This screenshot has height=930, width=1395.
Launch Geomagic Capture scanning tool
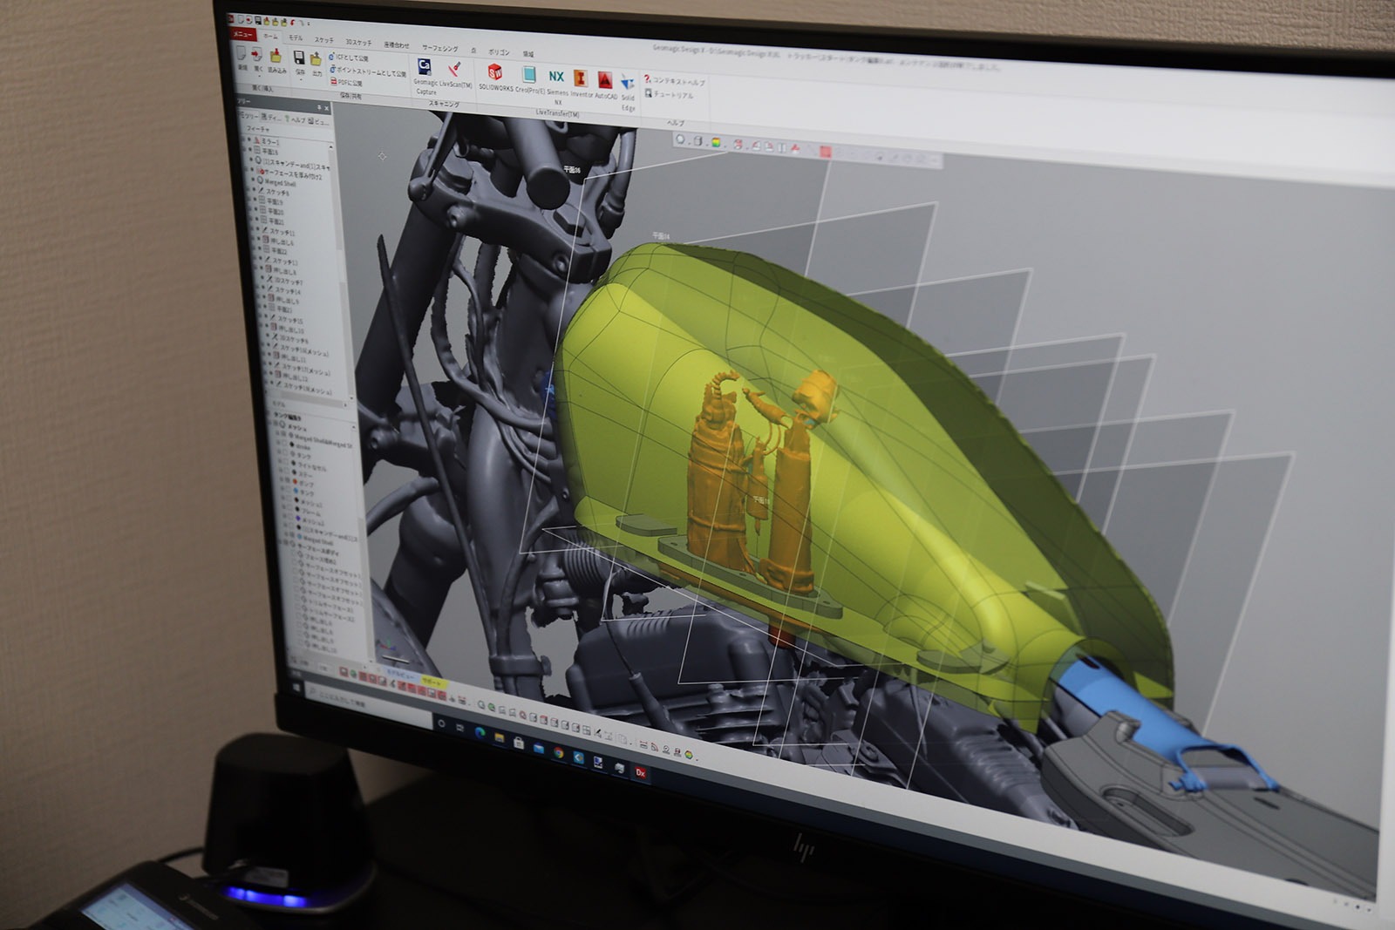coord(425,68)
